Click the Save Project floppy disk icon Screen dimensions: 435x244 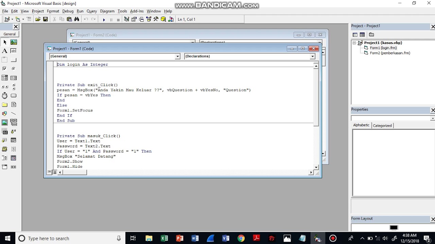[x=45, y=19]
